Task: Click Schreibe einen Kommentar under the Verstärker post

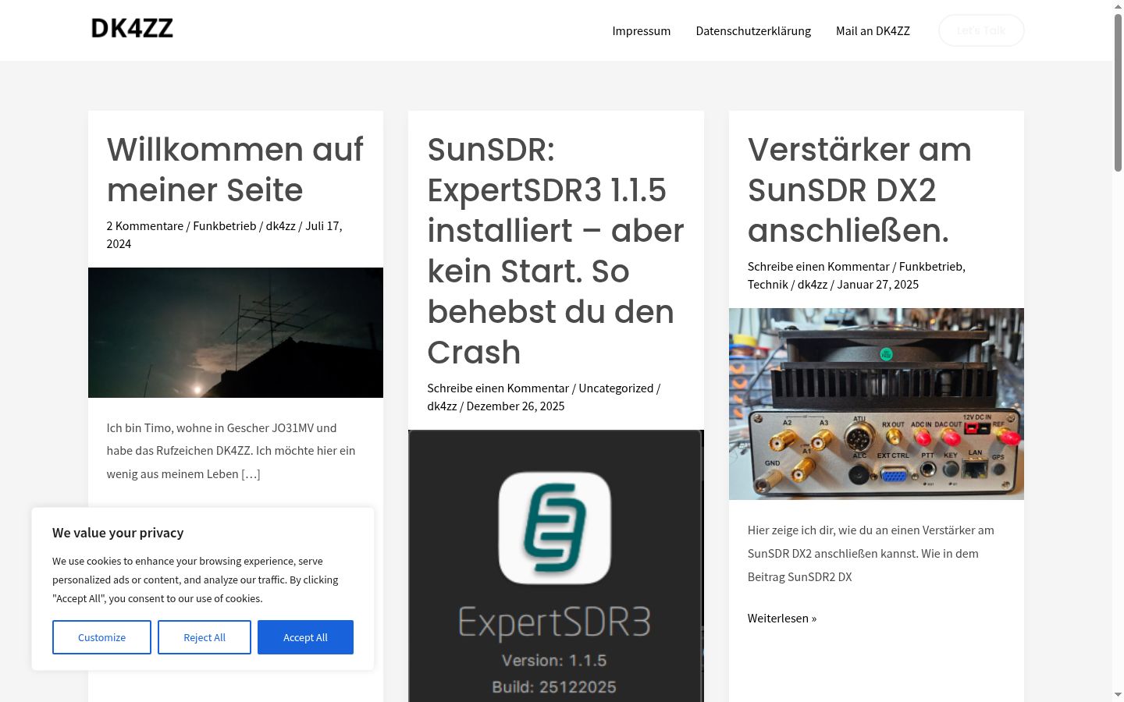Action: [819, 266]
